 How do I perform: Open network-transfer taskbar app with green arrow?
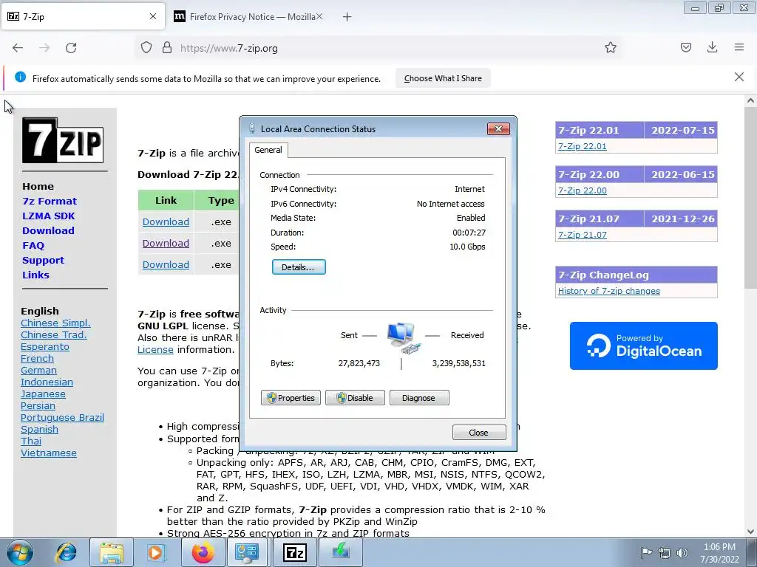pos(340,552)
